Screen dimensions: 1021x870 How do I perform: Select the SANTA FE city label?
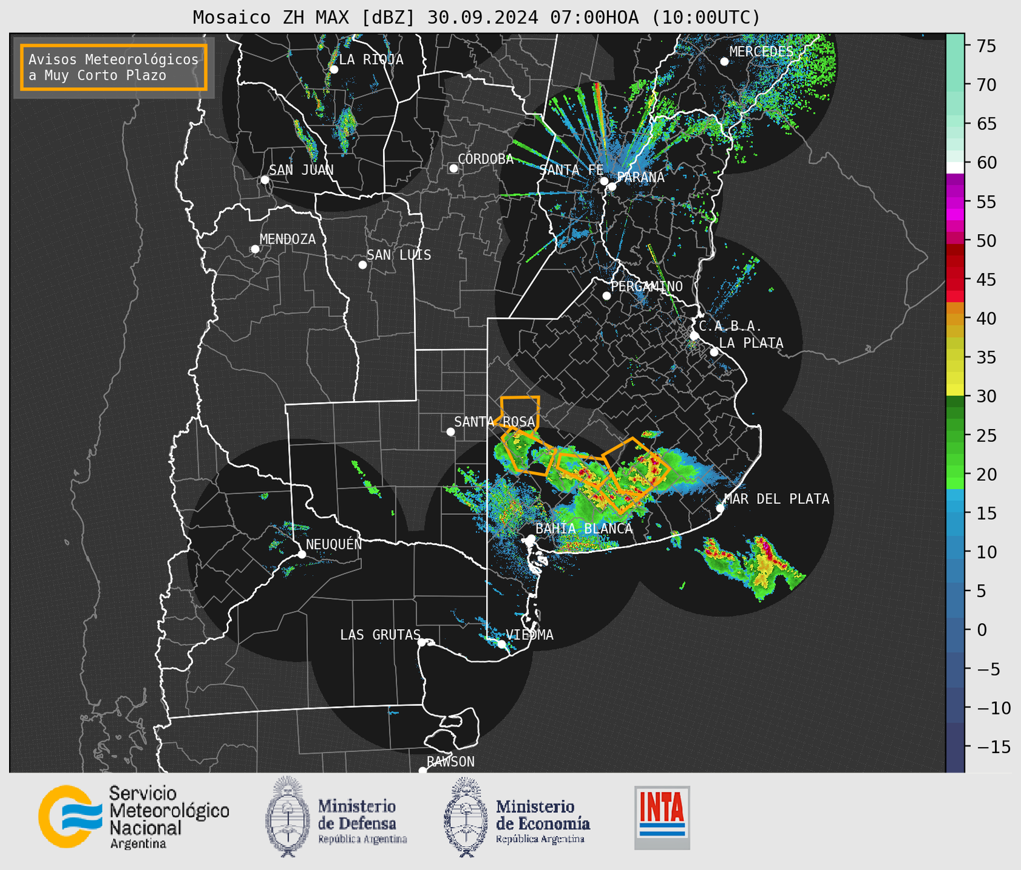[571, 170]
